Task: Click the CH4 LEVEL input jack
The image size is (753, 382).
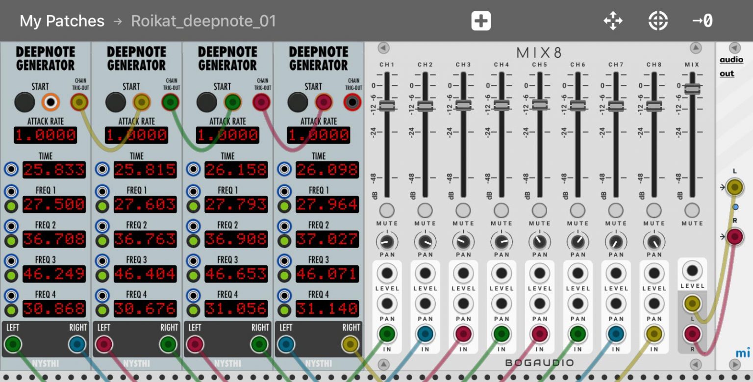Action: (x=502, y=273)
